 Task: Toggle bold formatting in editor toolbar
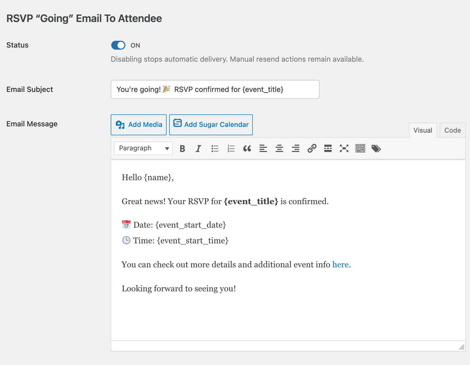[182, 149]
